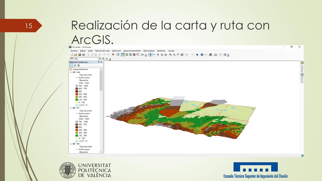Open the Ayuda menu
Viewport: 322px width, 181px height.
point(171,51)
